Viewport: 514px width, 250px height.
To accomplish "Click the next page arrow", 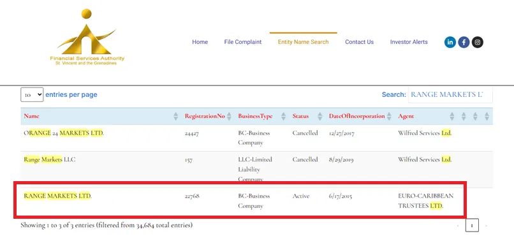I will coord(486,226).
